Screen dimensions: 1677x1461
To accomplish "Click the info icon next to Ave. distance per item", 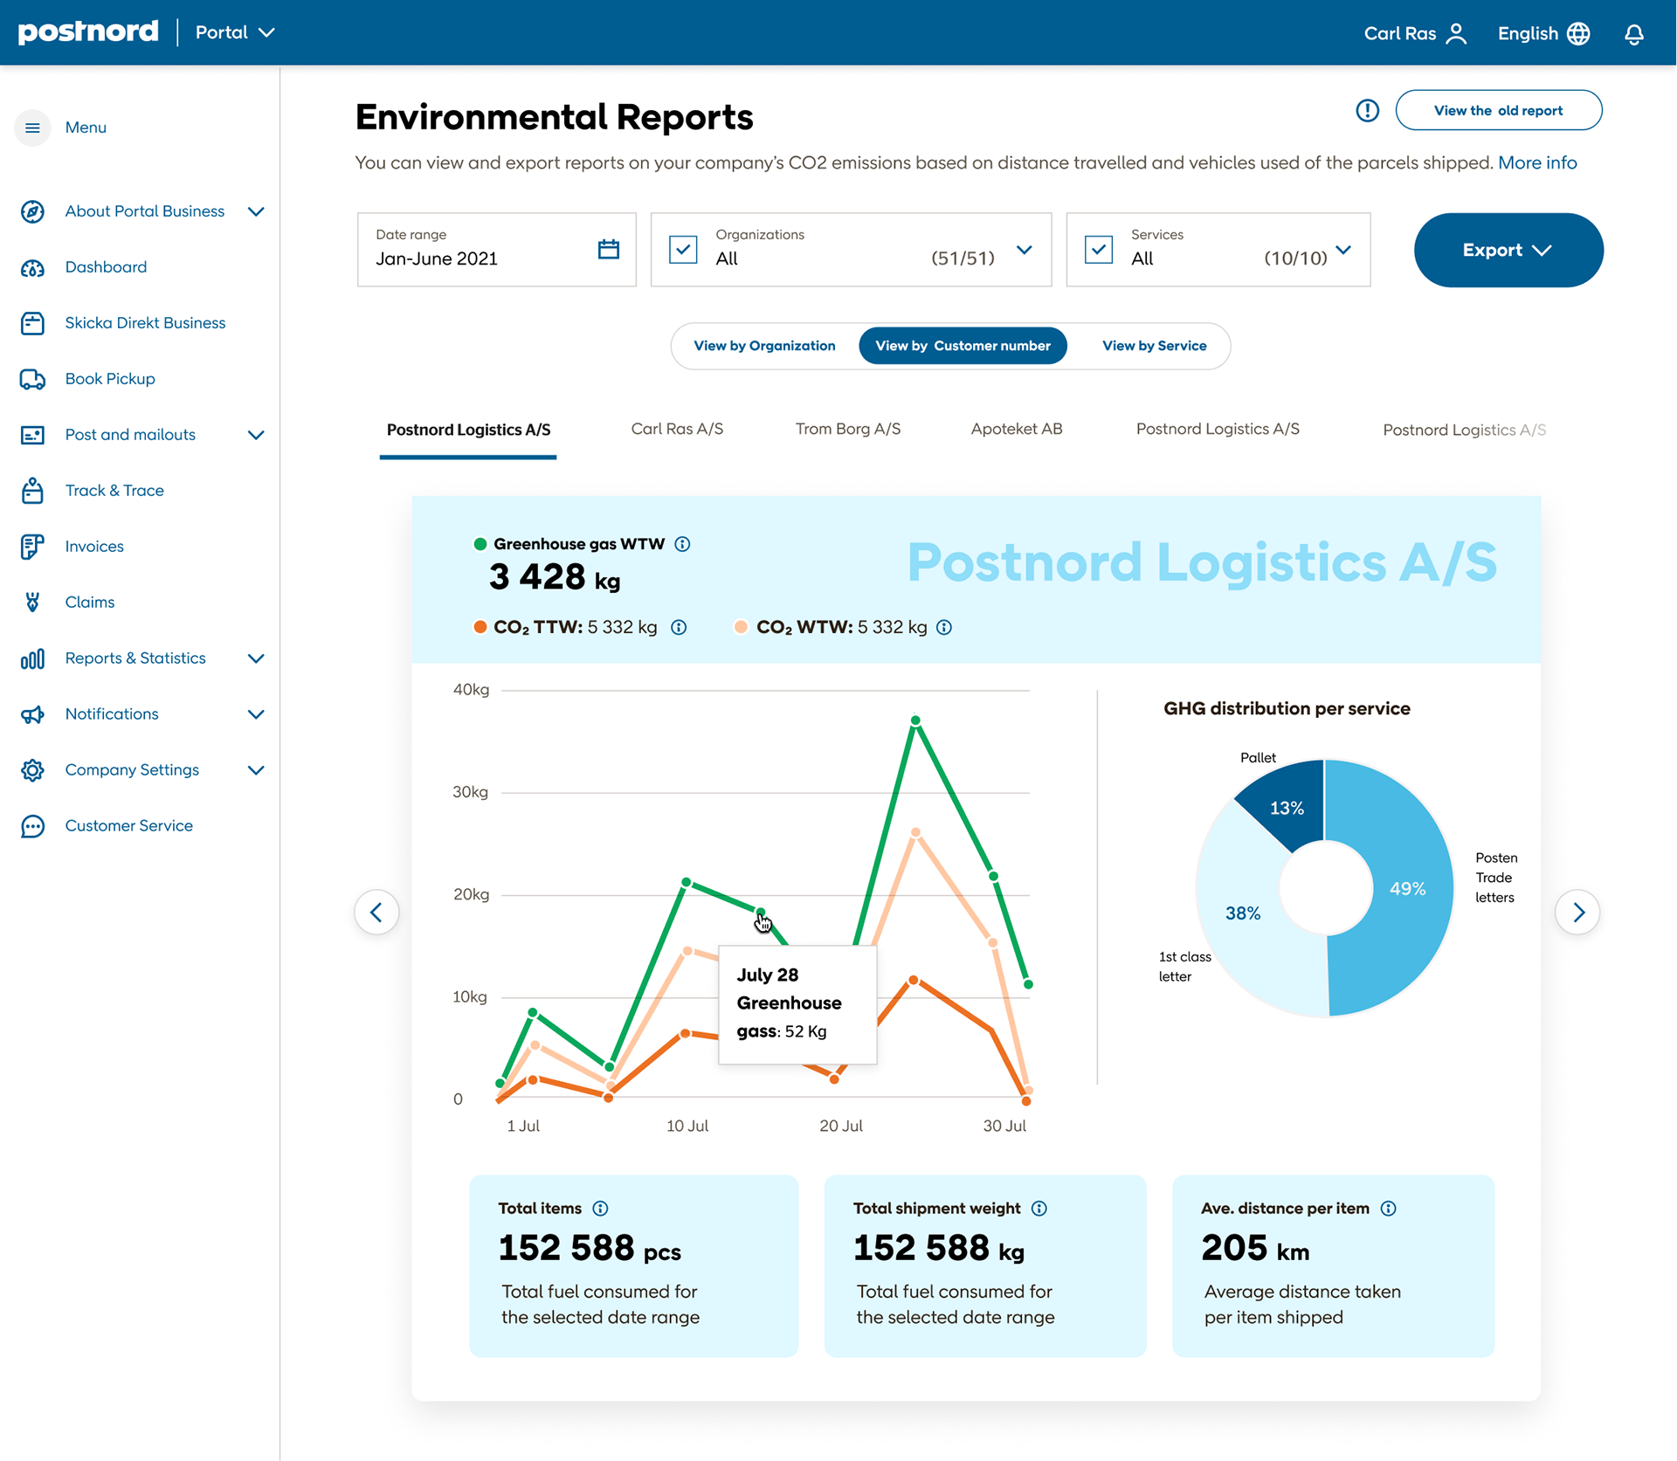I will point(1388,1209).
